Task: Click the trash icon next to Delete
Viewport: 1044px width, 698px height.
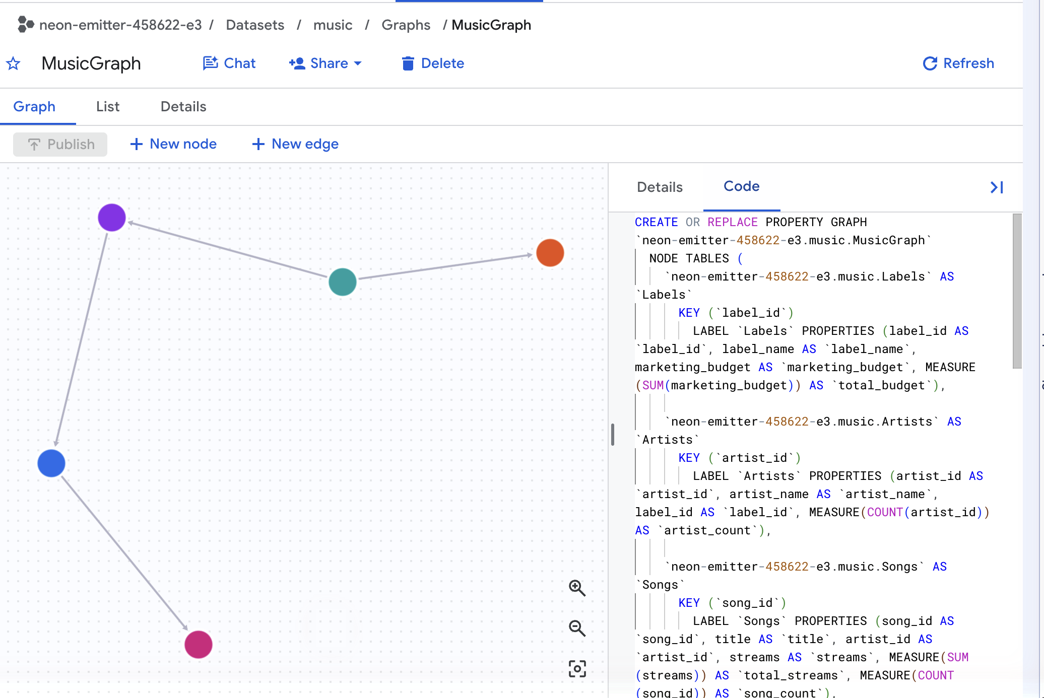Action: 408,63
